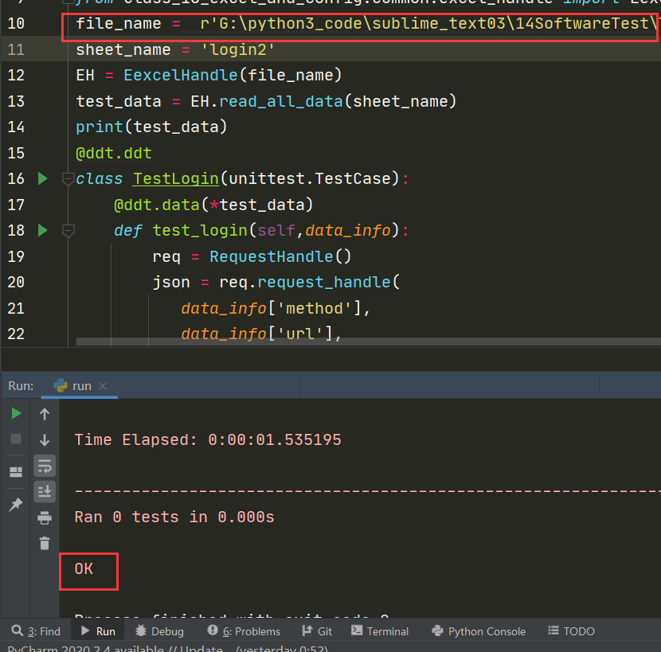Run test_login method from the gutter icon

(x=42, y=230)
